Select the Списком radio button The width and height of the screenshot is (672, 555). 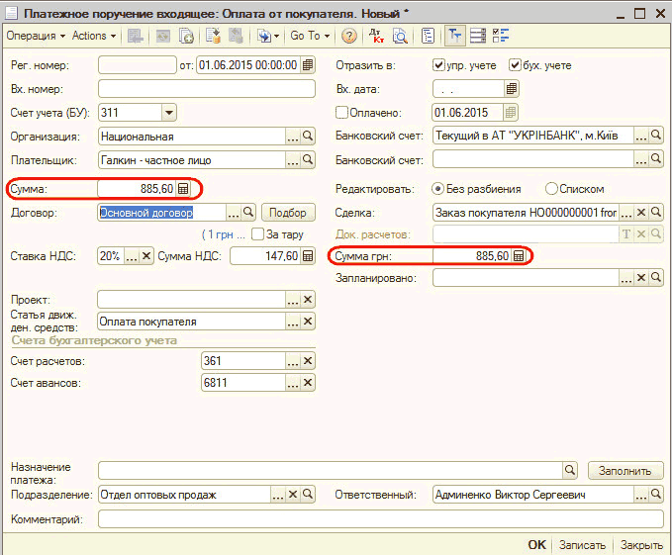552,188
